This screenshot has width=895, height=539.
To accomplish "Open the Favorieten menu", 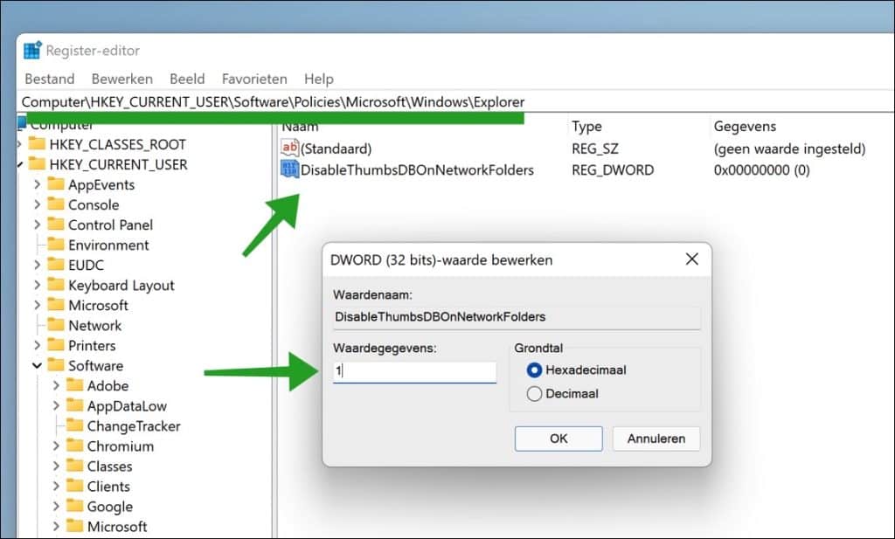I will (254, 79).
